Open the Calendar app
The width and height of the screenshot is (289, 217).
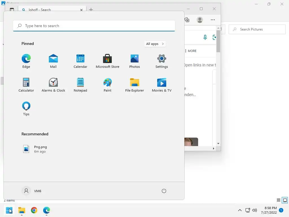coord(80,61)
